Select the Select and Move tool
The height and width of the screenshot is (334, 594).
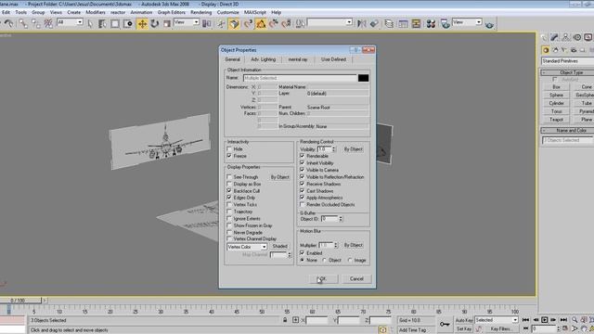point(142,24)
